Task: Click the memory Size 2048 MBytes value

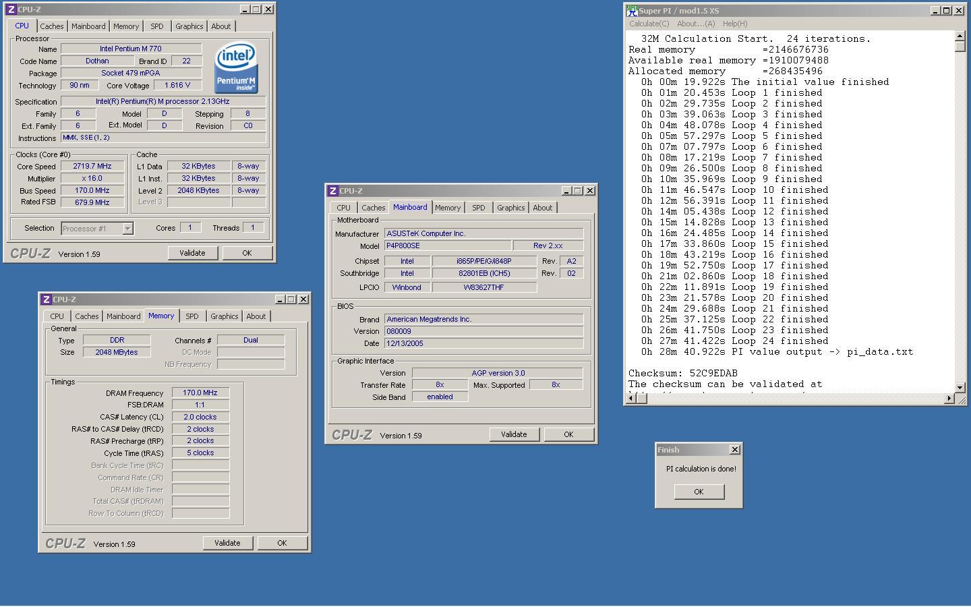Action: click(117, 352)
